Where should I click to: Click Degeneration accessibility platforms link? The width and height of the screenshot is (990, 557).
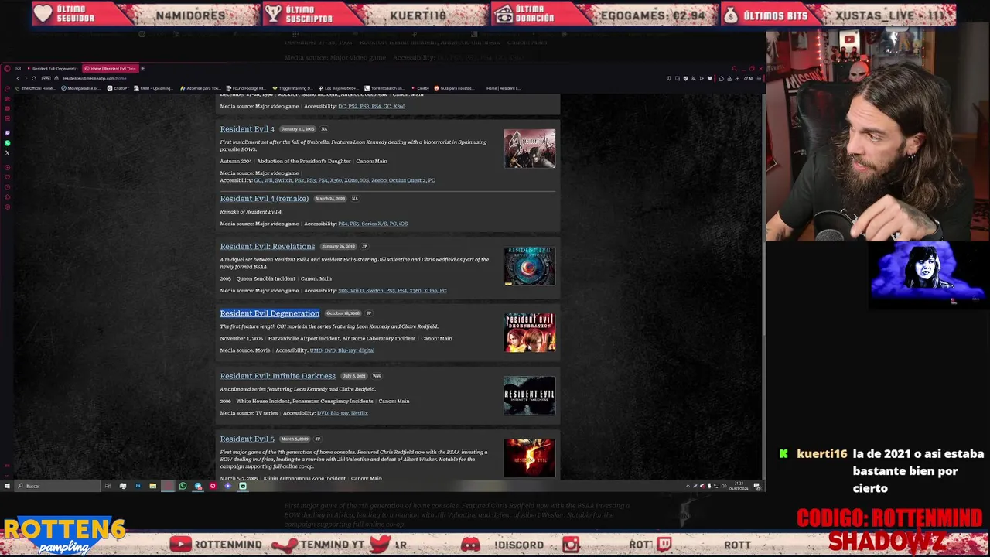point(342,350)
